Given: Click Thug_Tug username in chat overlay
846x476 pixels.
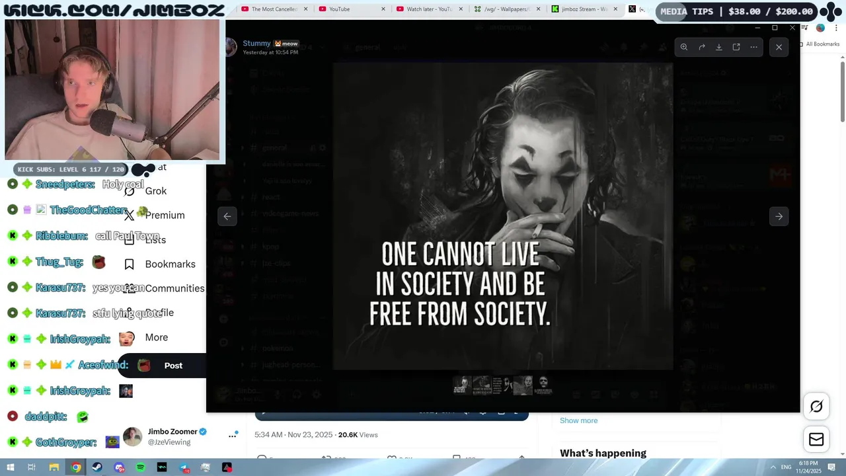Looking at the screenshot, I should (x=59, y=262).
